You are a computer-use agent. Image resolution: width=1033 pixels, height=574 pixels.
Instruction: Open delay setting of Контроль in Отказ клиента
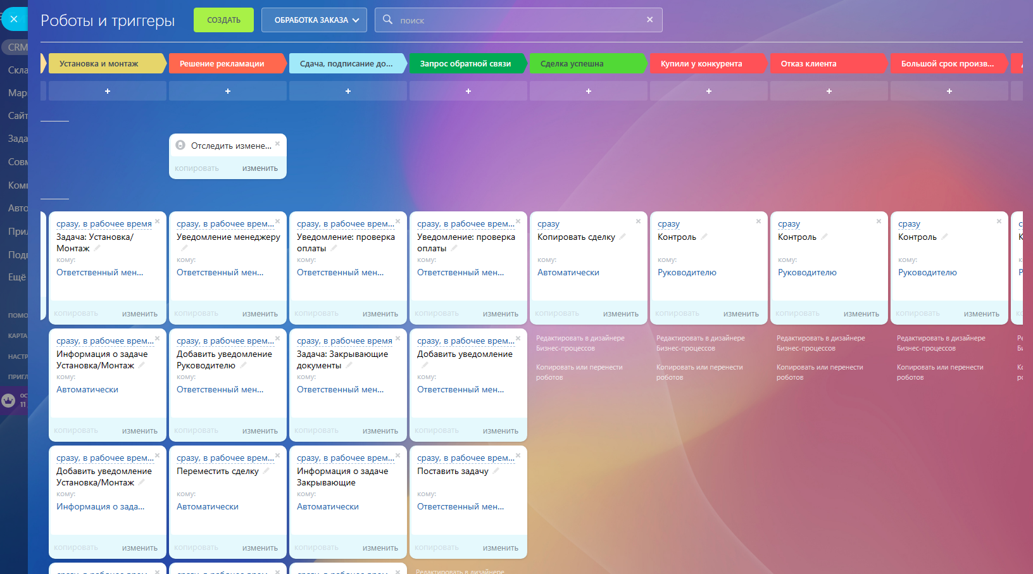coord(789,224)
